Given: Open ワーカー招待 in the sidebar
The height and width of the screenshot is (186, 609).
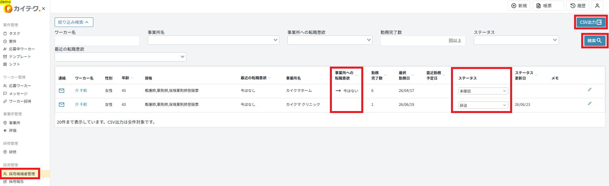Looking at the screenshot, I should 19,101.
